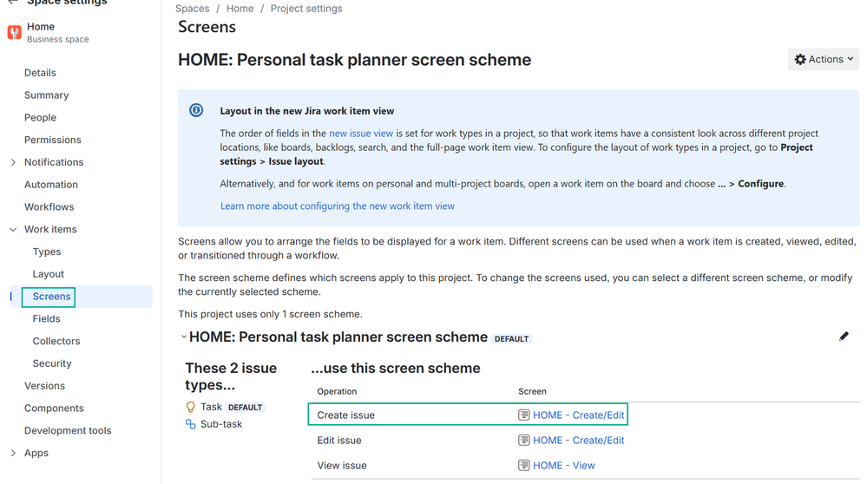Click the Sub-task type icon
Image resolution: width=867 pixels, height=484 pixels.
pyautogui.click(x=190, y=424)
